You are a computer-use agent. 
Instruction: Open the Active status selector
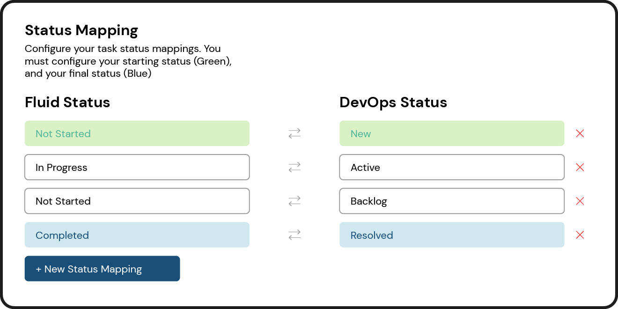(451, 167)
